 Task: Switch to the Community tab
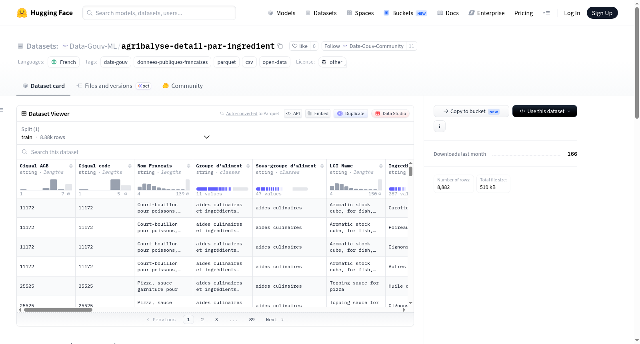182,86
